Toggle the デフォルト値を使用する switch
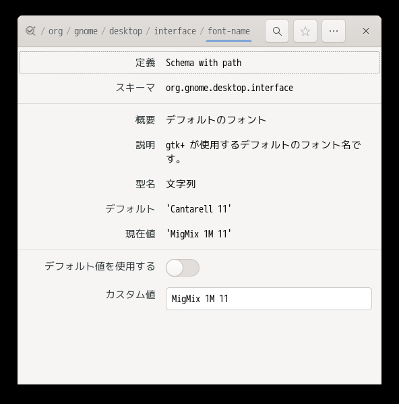This screenshot has width=399, height=404. point(183,268)
